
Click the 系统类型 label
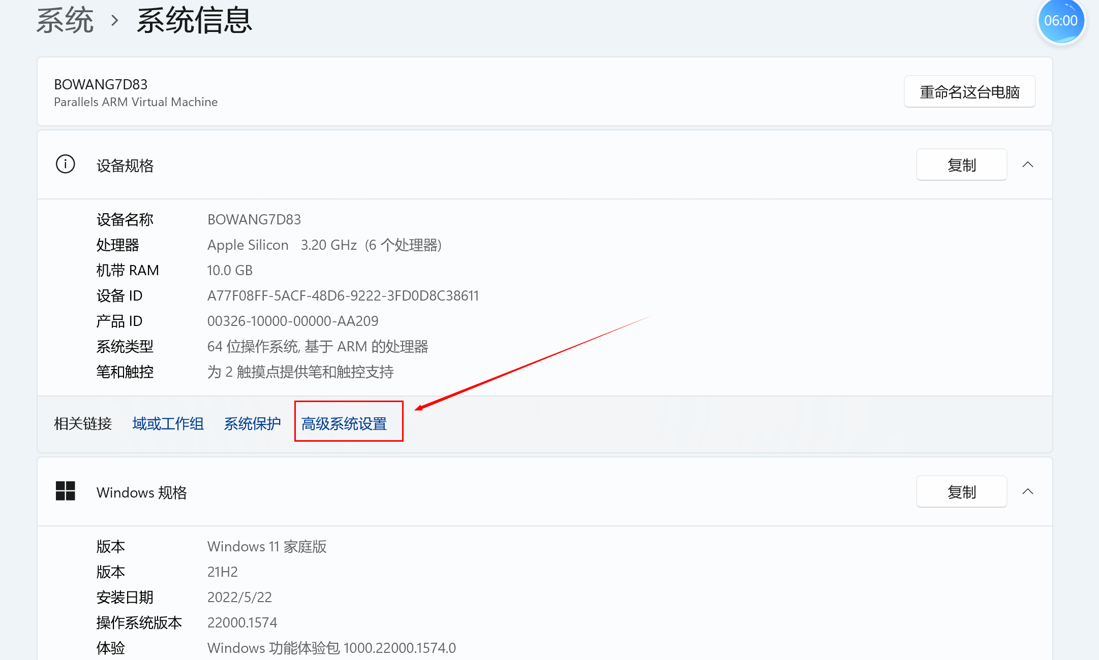point(125,346)
